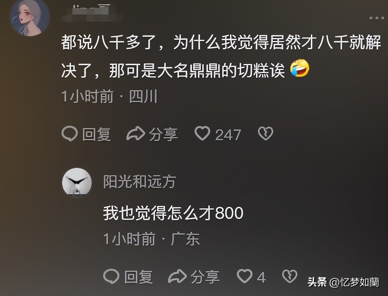Tap 分享 text under 阳光和远方's reply
Screen dimensions: 388x296
coord(205,277)
